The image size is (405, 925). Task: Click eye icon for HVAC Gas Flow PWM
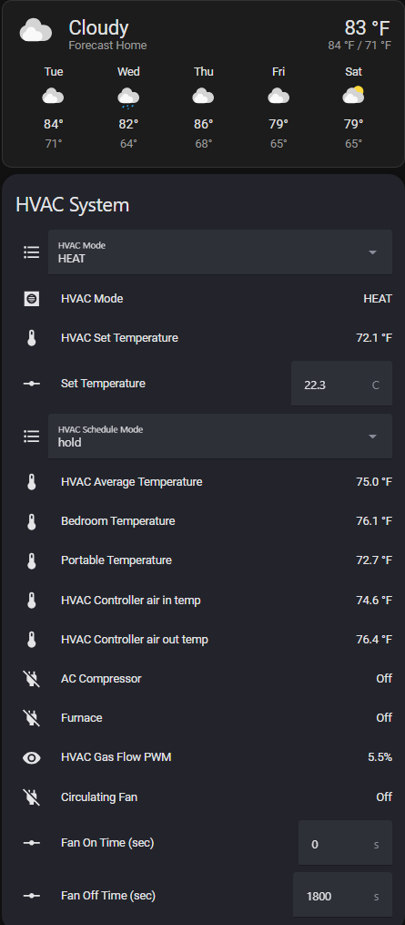pos(31,757)
